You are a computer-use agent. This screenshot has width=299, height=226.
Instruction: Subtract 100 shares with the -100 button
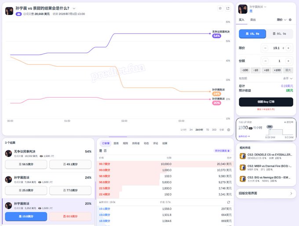pyautogui.click(x=244, y=70)
